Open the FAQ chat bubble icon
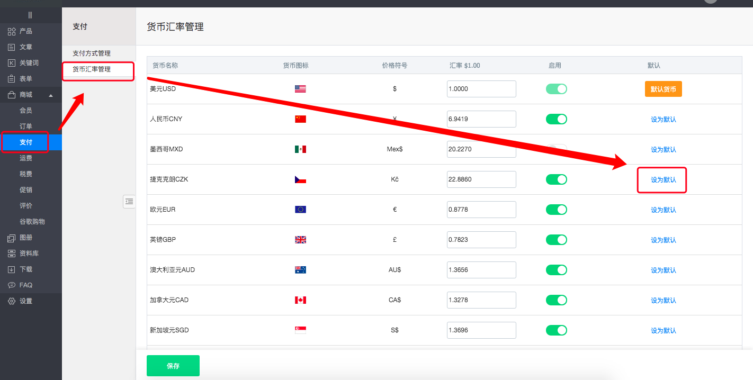This screenshot has width=753, height=380. click(12, 285)
